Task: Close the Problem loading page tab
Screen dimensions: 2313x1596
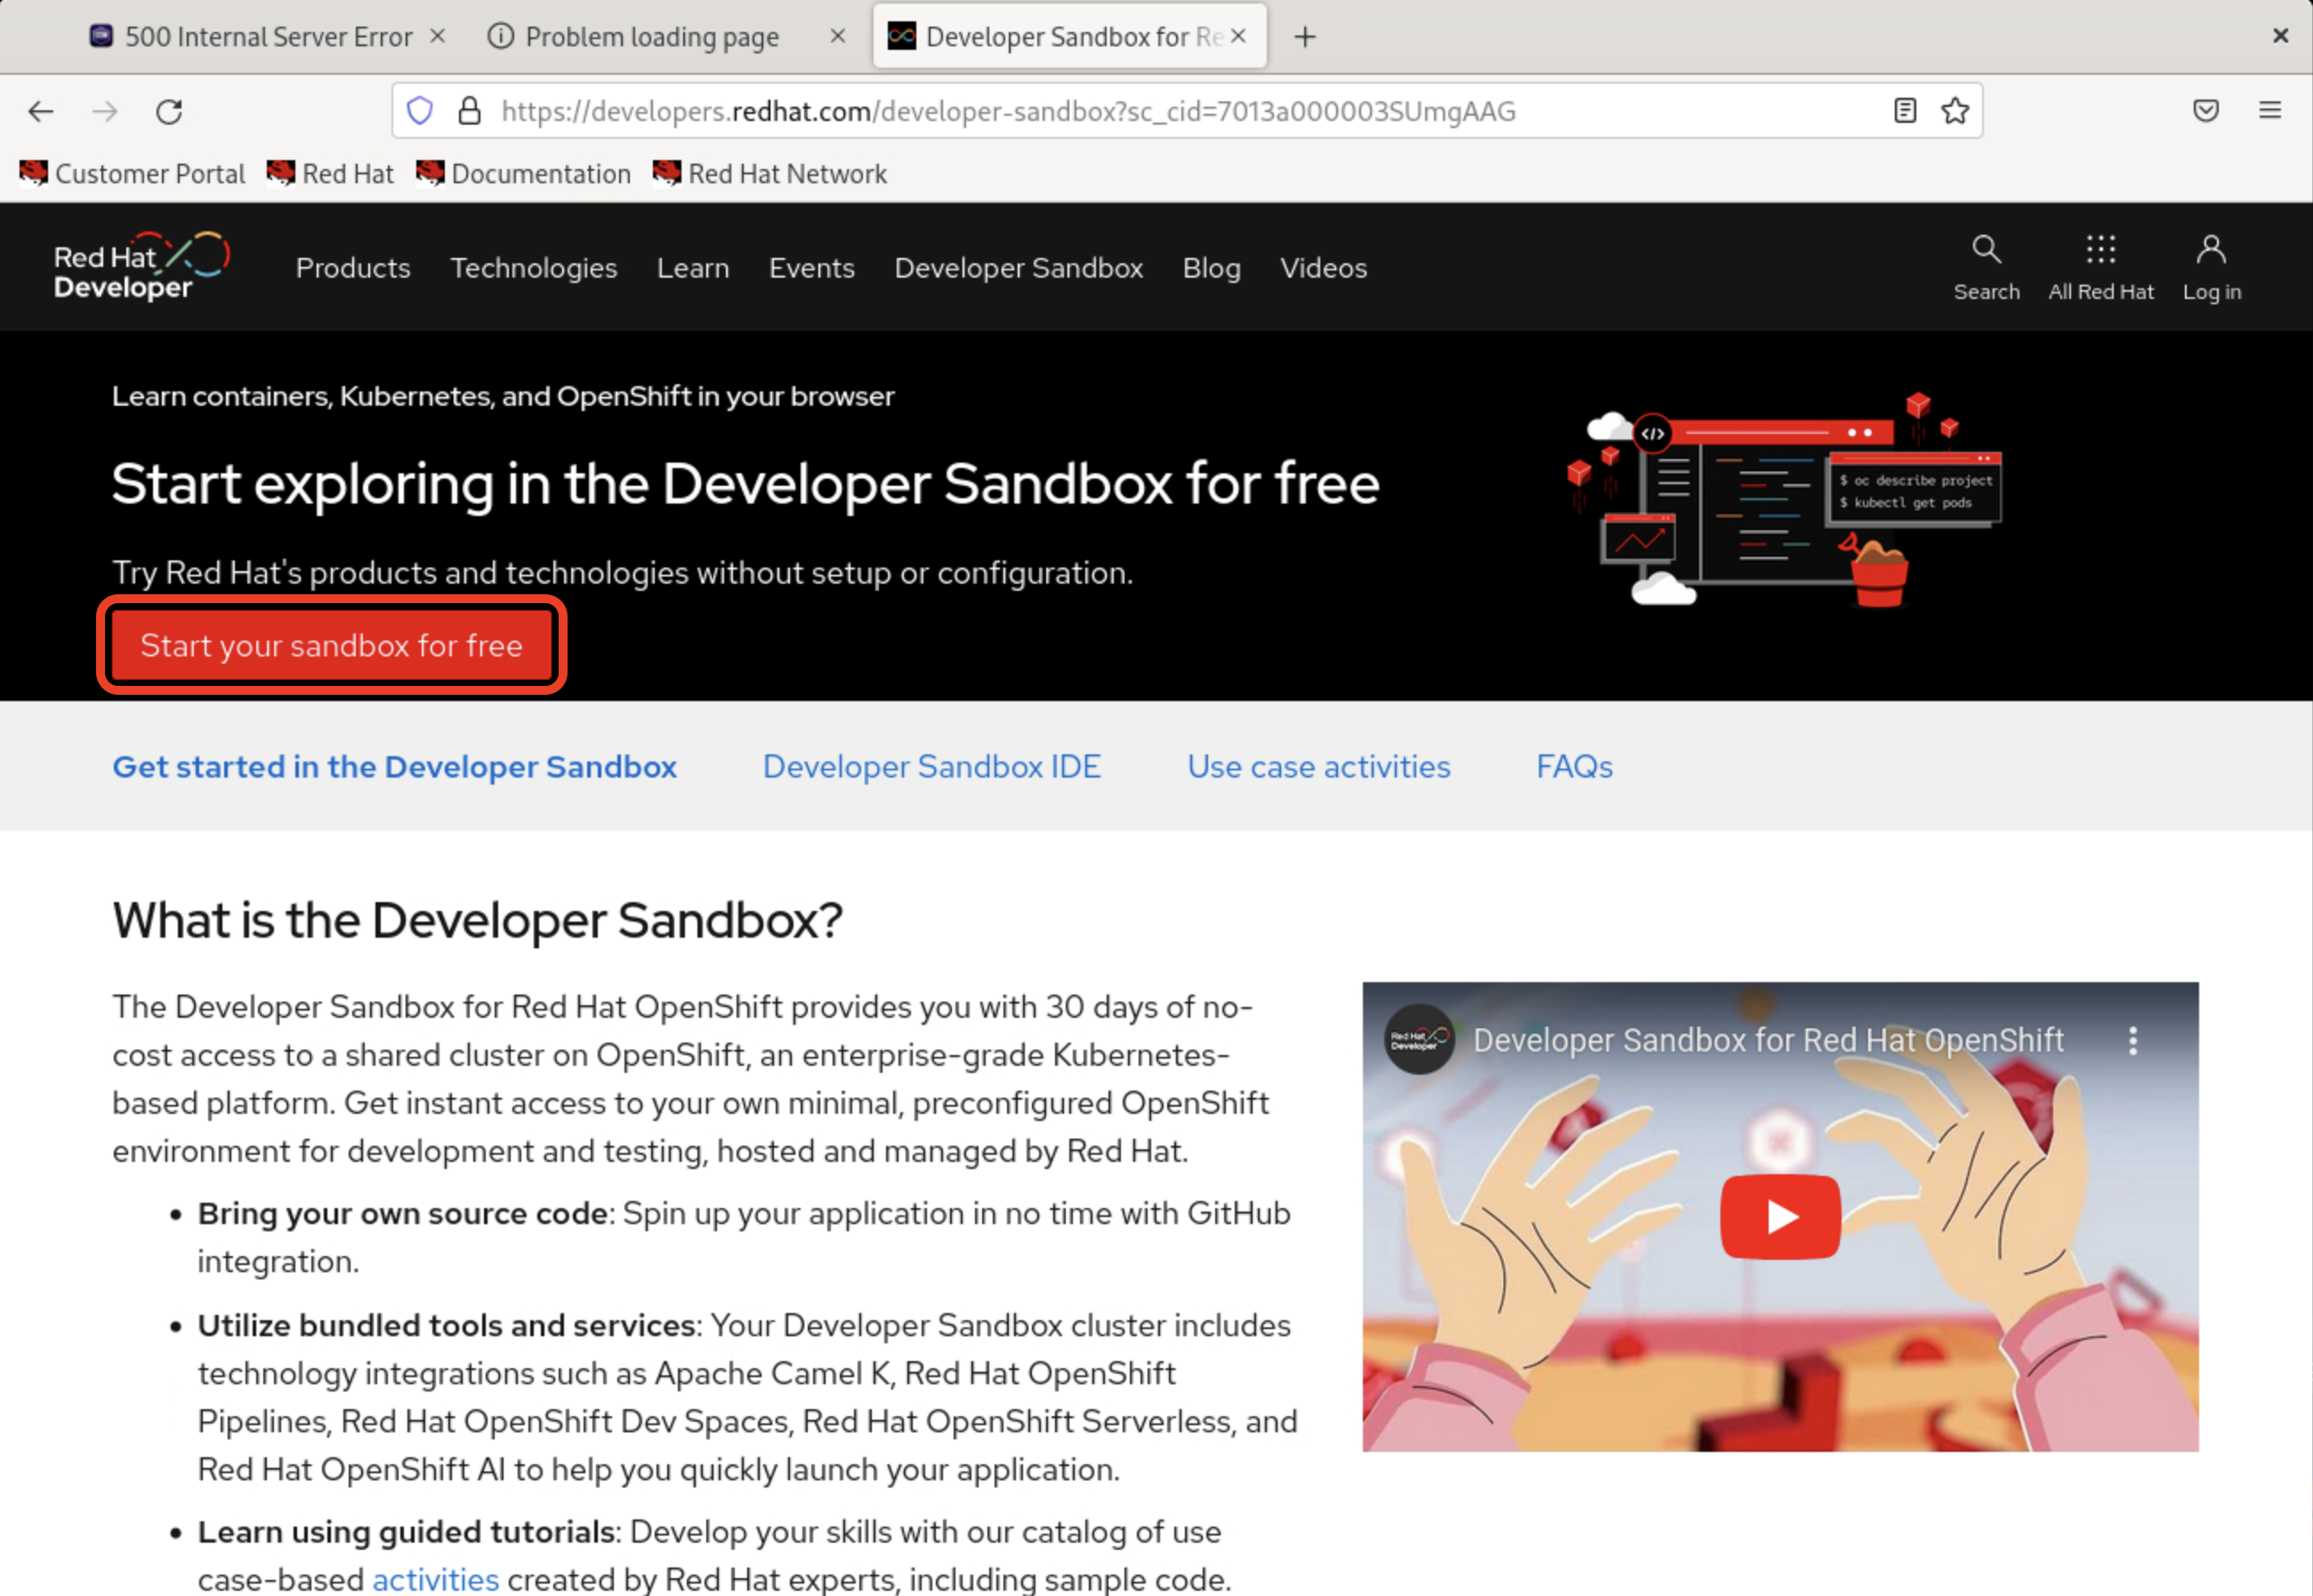Action: [x=838, y=36]
